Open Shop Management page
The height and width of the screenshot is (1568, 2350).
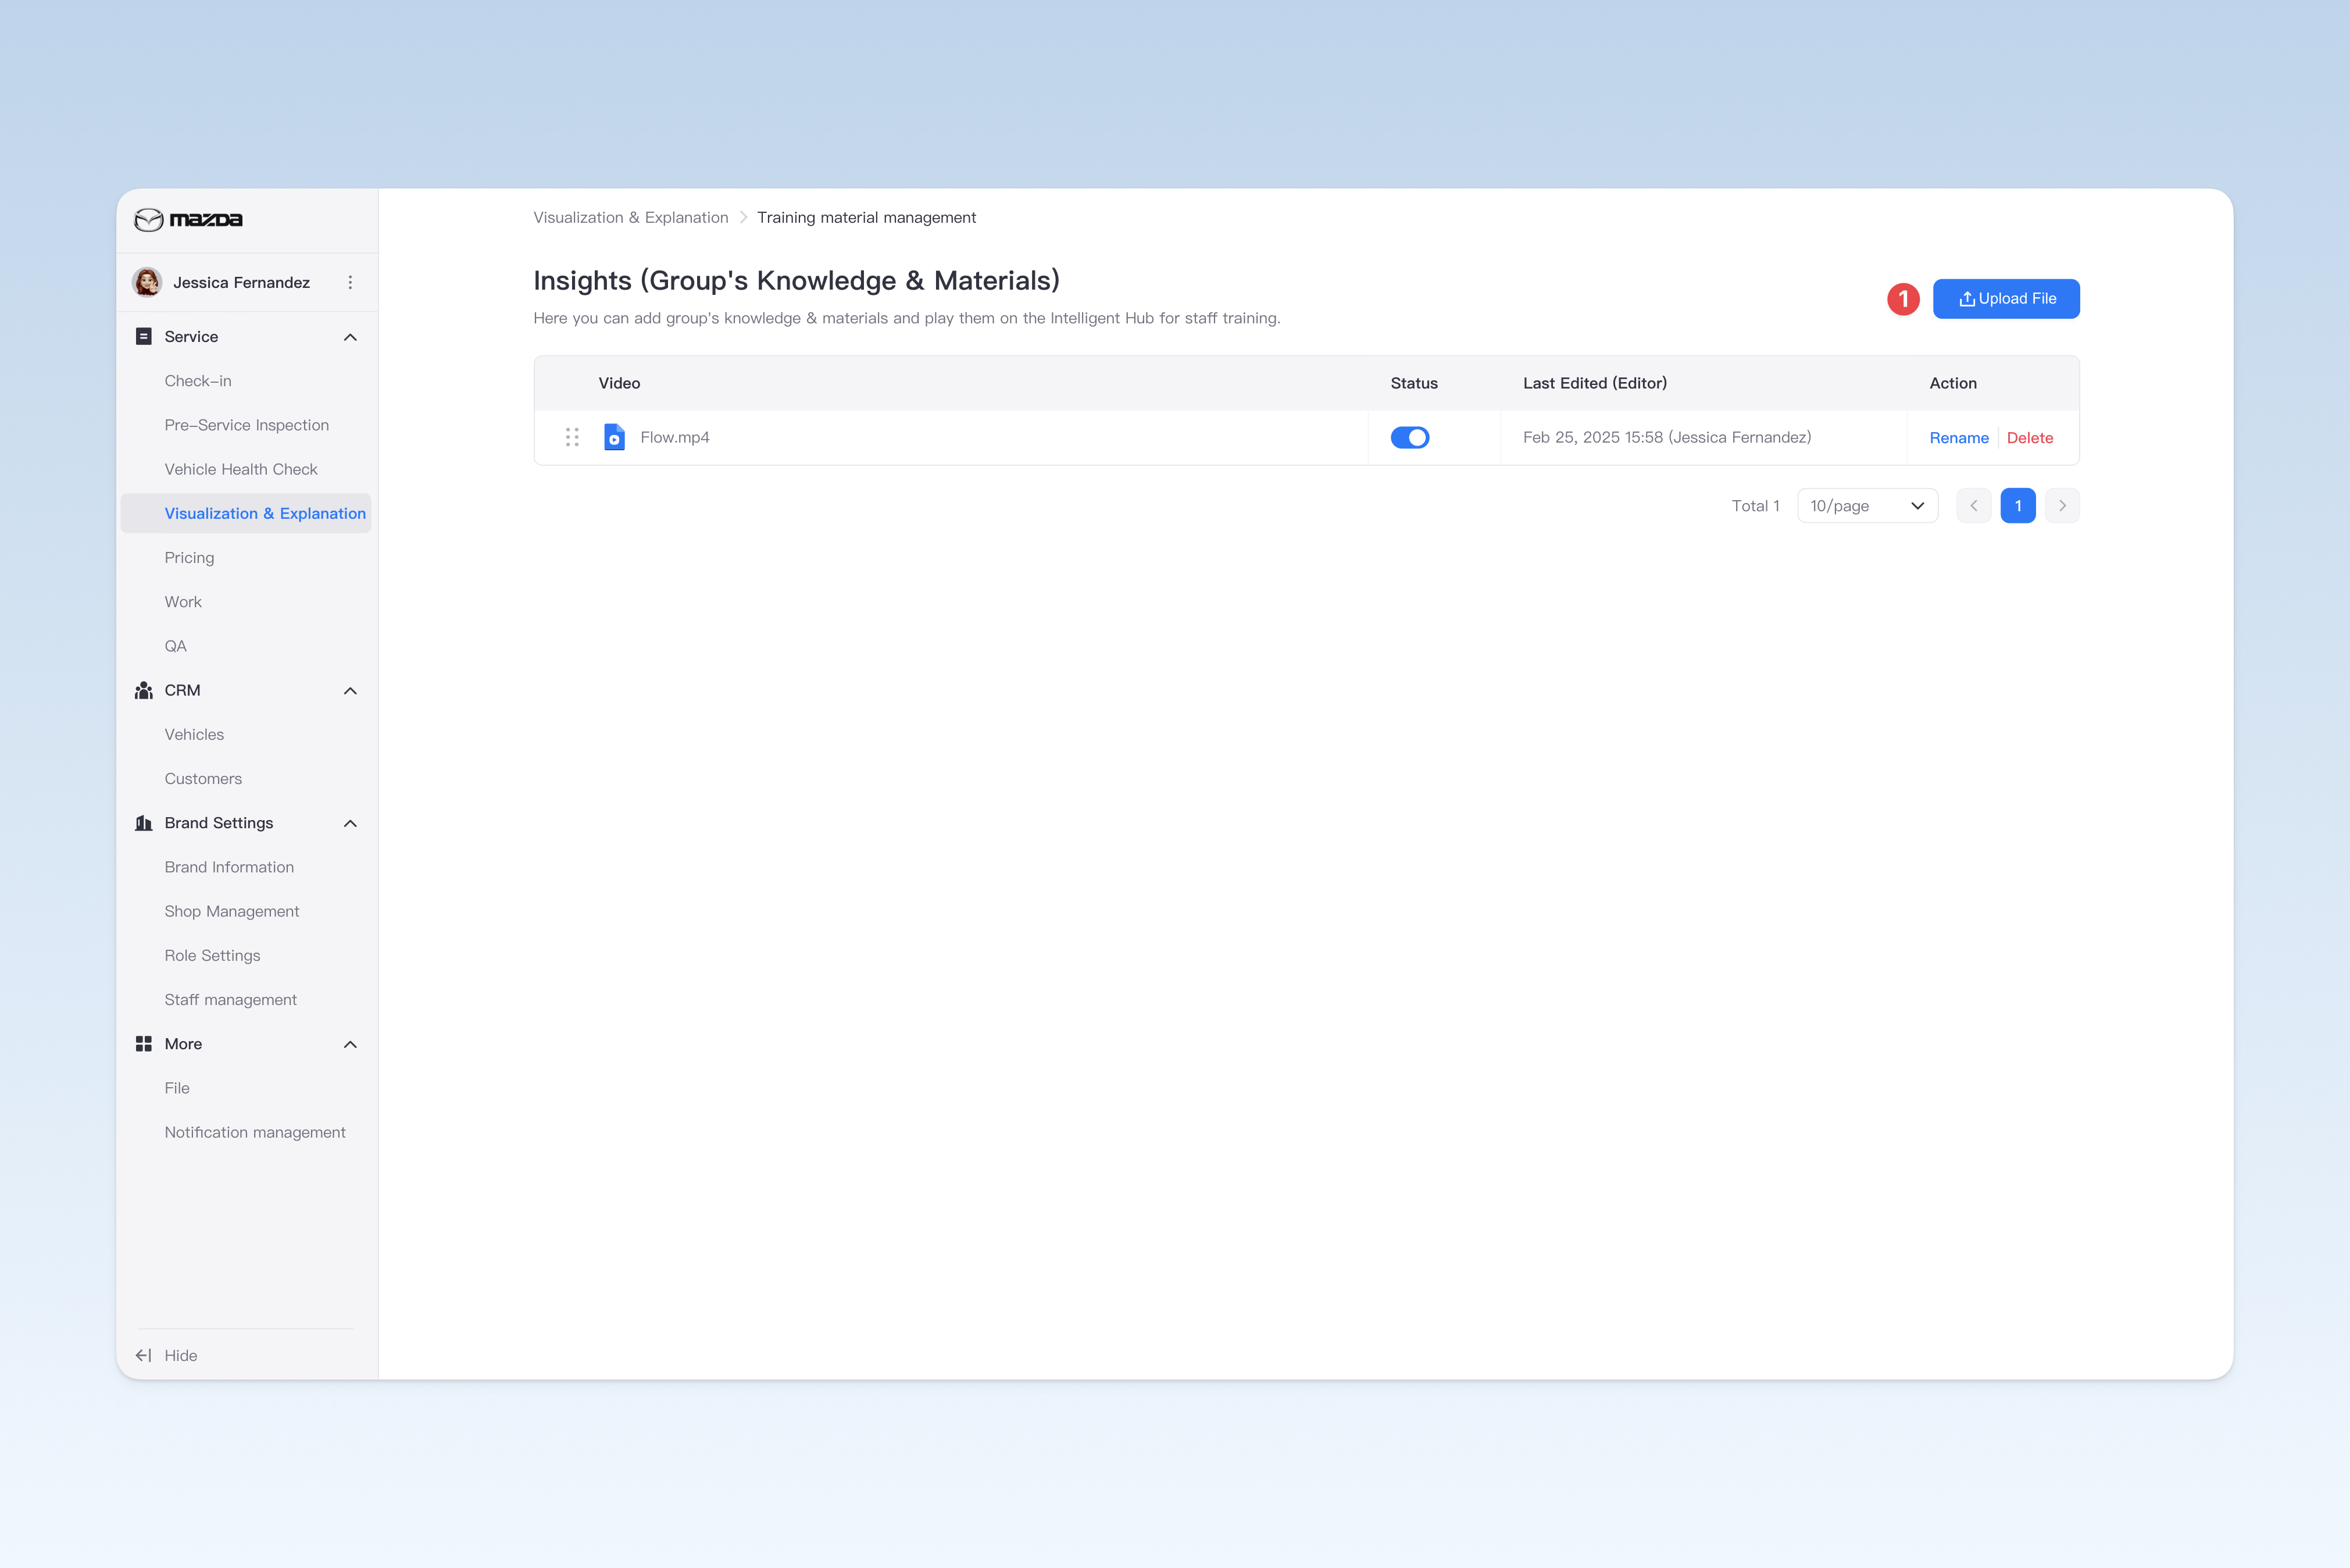(232, 912)
